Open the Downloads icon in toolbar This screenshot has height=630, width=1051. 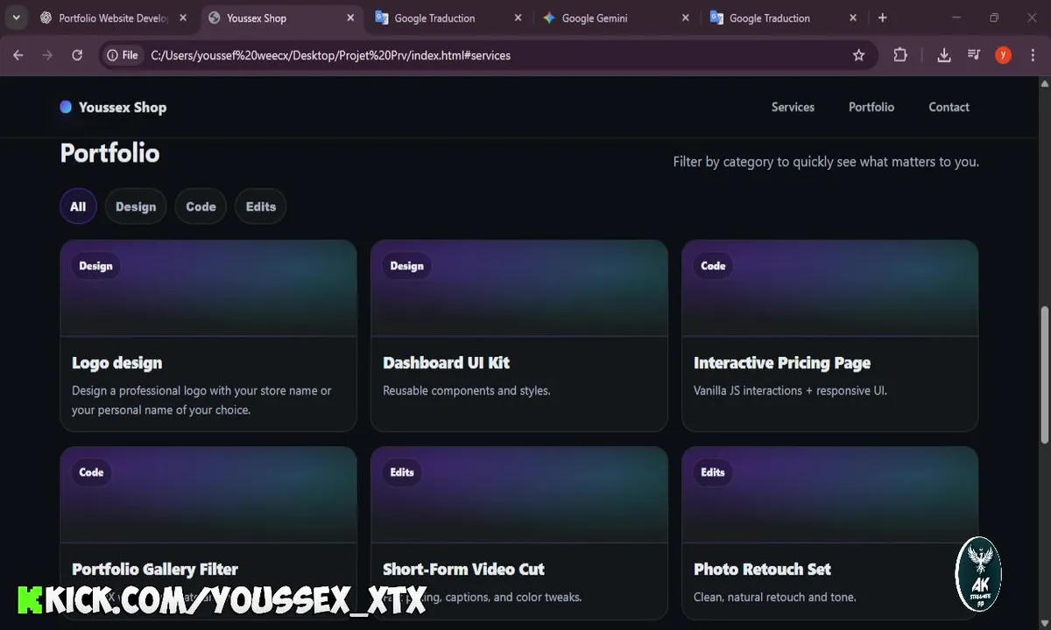pos(944,55)
